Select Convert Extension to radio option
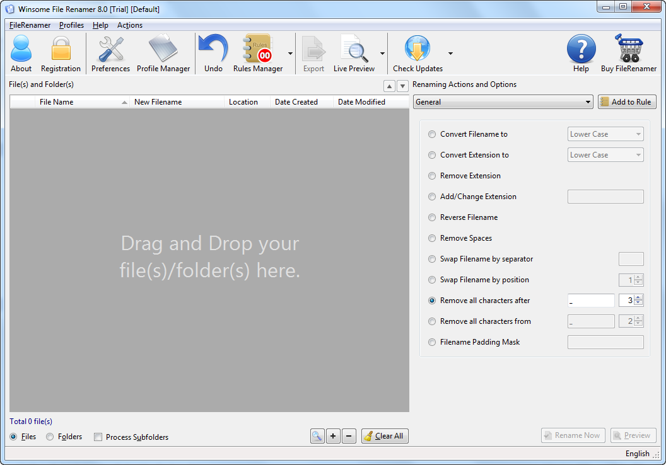Screen dimensions: 666x465 432,155
